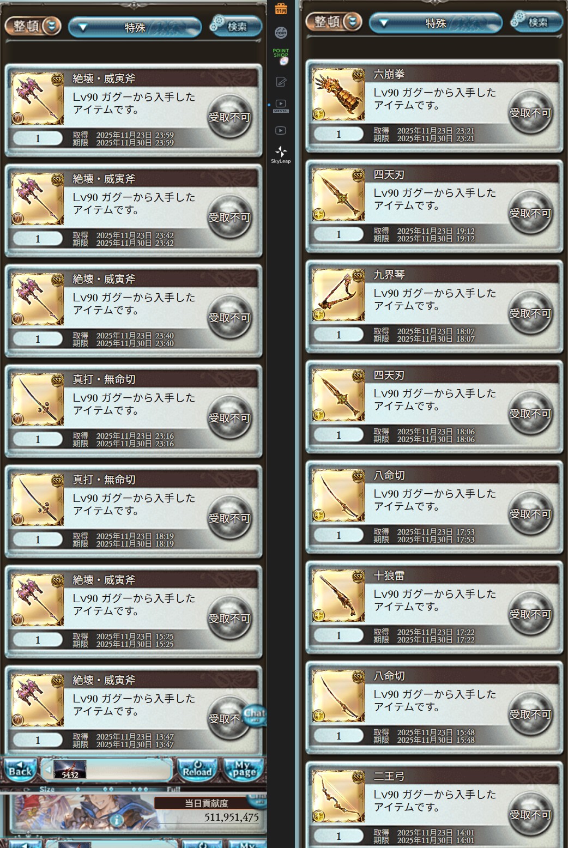Click the info icon on banner
This screenshot has height=848, width=568.
[x=116, y=820]
